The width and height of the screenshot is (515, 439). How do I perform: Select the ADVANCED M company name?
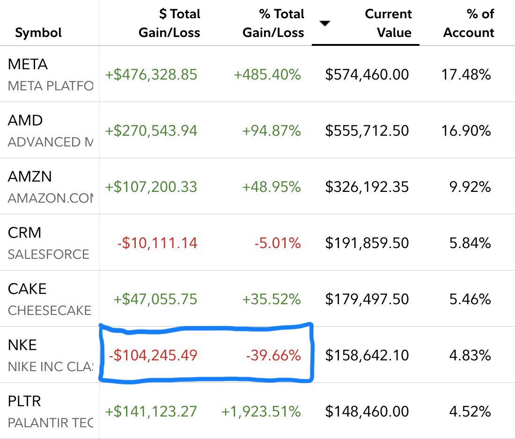pos(51,142)
